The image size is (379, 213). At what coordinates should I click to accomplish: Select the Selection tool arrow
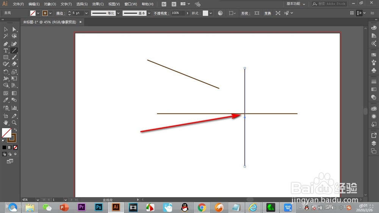(6, 29)
